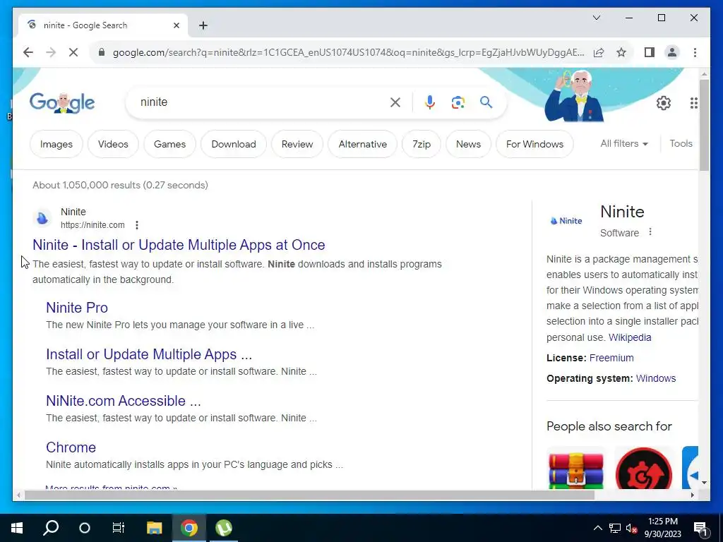This screenshot has height=542, width=723.
Task: Select the 7zip filter chip
Action: click(x=422, y=144)
